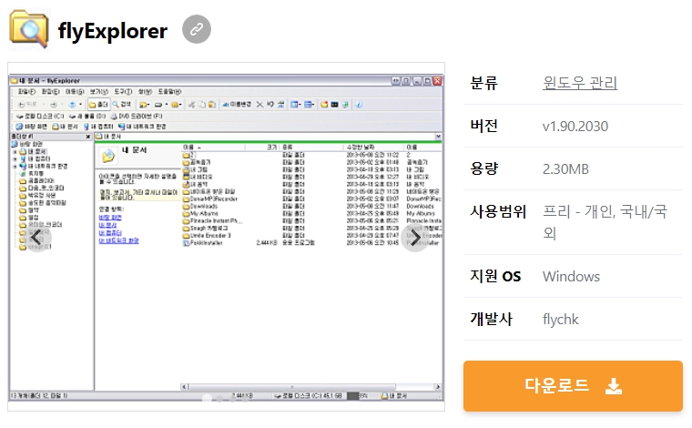Expand the 내 문서 node in the folder tree
The height and width of the screenshot is (428, 692).
[x=15, y=151]
